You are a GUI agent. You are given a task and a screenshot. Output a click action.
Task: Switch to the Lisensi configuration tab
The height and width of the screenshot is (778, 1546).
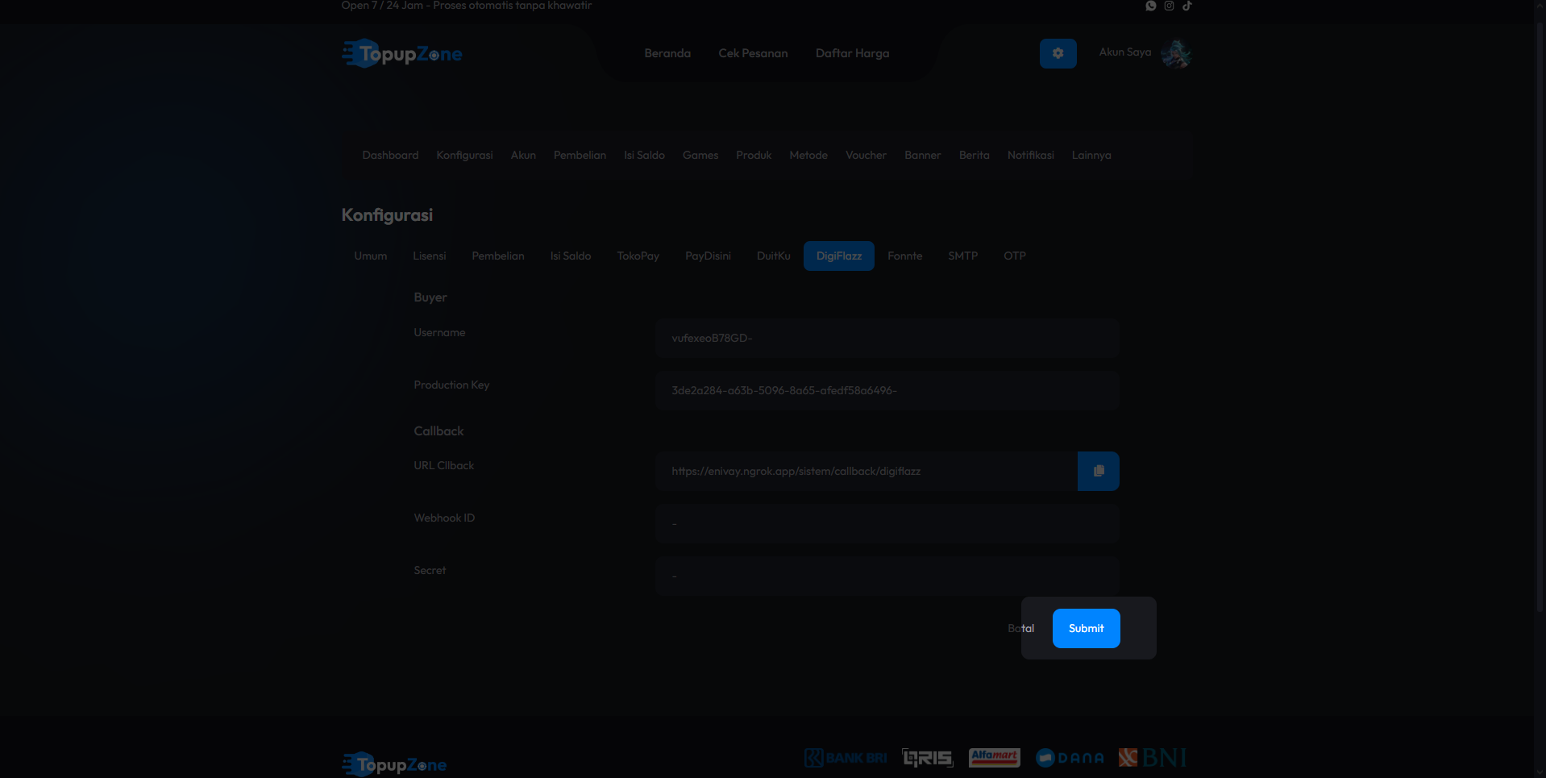point(429,256)
